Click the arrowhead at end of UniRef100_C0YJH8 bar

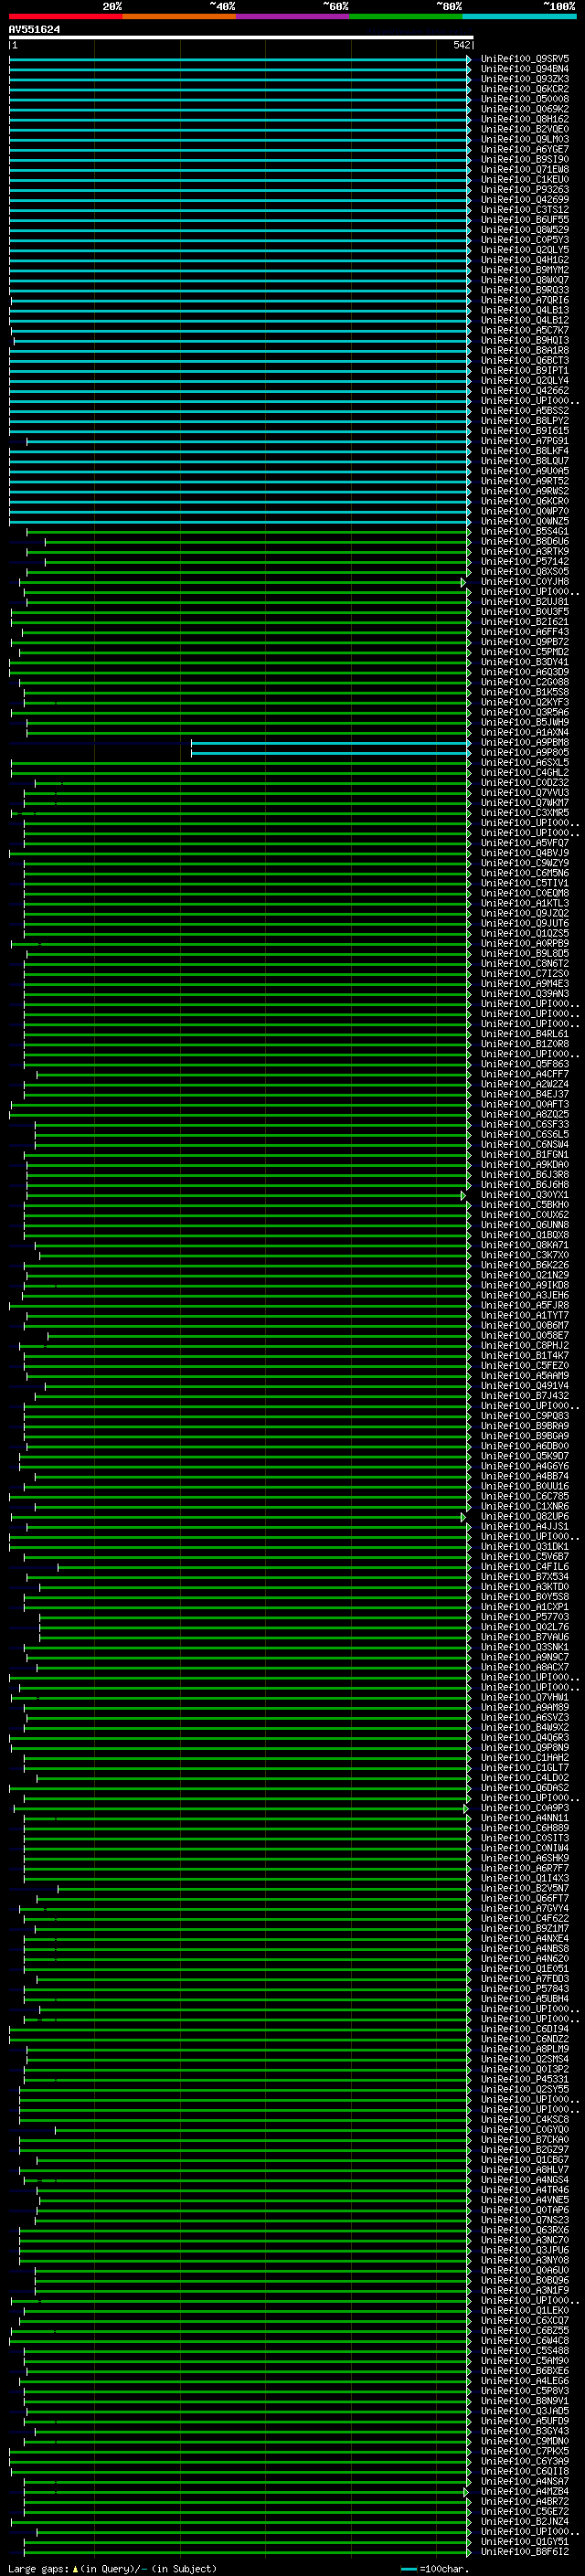(x=463, y=582)
